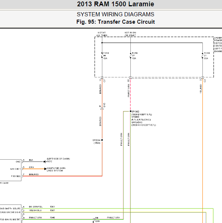Image resolution: width=222 pixels, height=223 pixels.
Task: Click the "HOT IN ON OR START" label
Action: click(130, 34)
